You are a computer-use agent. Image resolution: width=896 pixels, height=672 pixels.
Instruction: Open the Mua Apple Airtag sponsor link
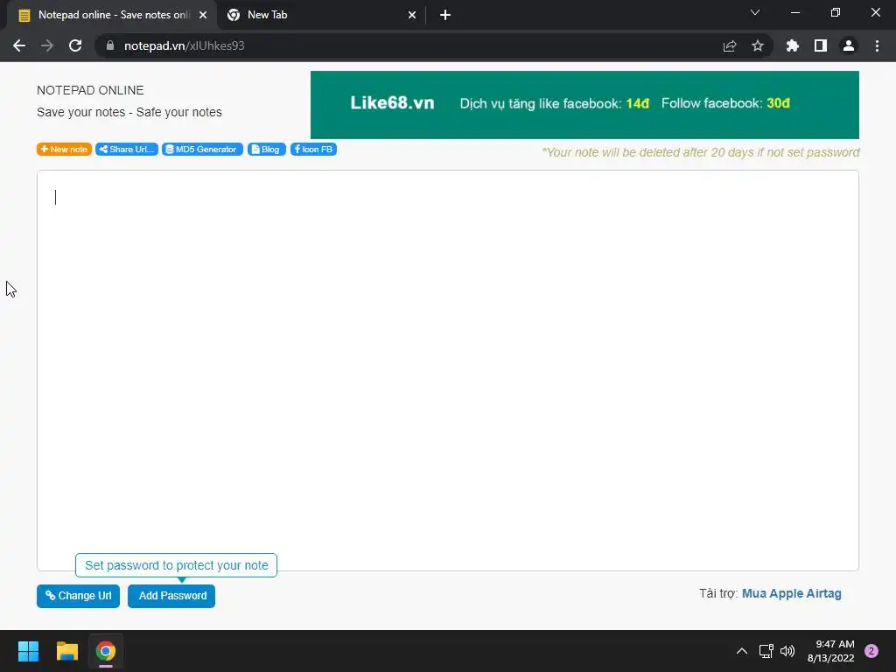pyautogui.click(x=791, y=593)
